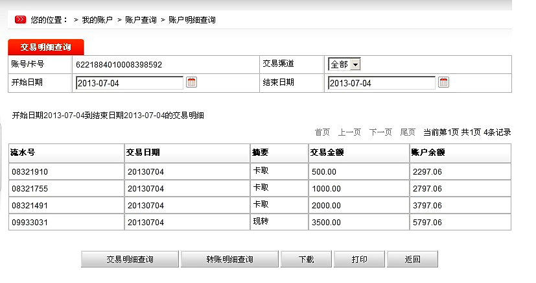This screenshot has width=536, height=283.
Task: Open 我的账户 in breadcrumb
Action: 97,20
